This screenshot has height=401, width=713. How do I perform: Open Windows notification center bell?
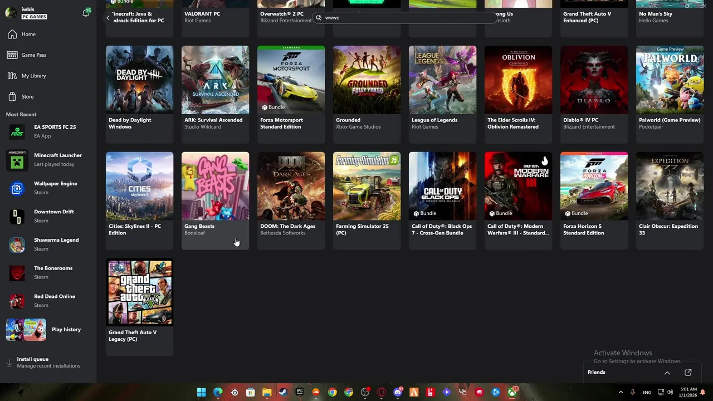[x=703, y=392]
